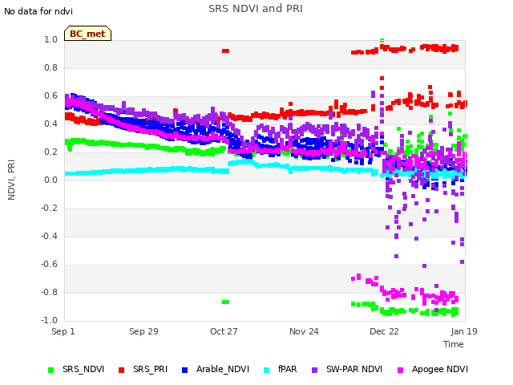Select the Apogee NDVI legend label
Image resolution: width=513 pixels, height=385 pixels.
(440, 369)
